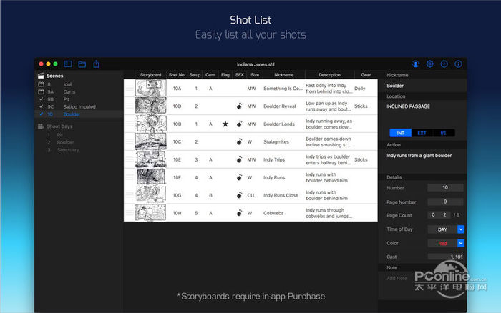Click shot number cell 10F
The image size is (501, 313).
(x=177, y=177)
